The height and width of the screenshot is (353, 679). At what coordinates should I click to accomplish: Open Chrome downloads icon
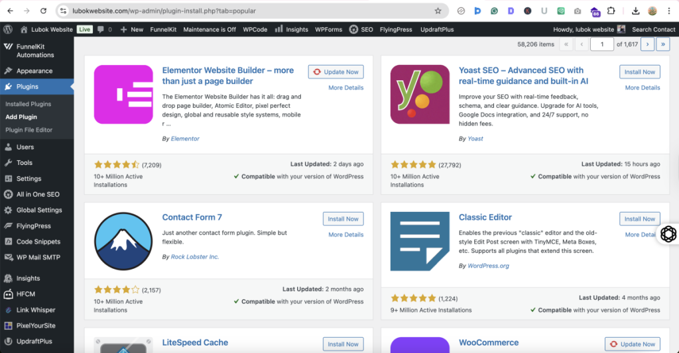(x=635, y=11)
